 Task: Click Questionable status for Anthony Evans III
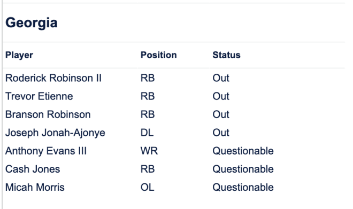click(x=243, y=151)
